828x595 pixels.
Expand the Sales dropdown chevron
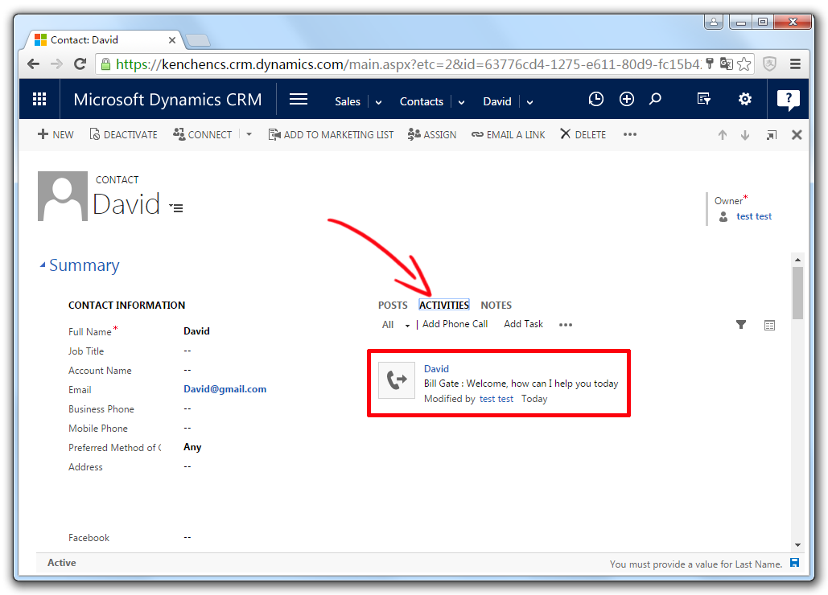(x=379, y=102)
